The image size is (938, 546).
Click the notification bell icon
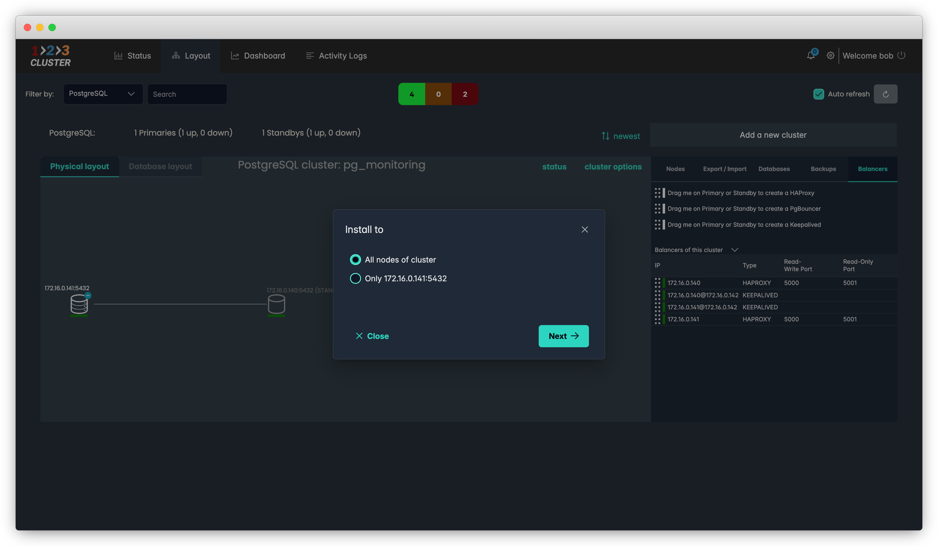pos(810,56)
